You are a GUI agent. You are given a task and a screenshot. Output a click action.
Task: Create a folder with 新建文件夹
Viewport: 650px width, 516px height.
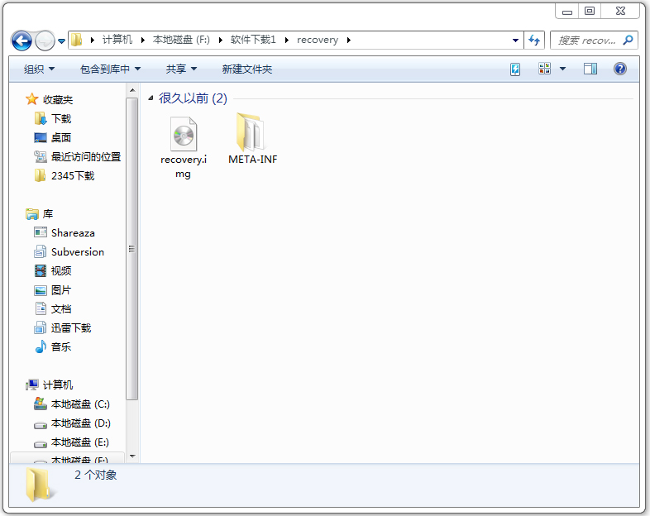(x=247, y=69)
